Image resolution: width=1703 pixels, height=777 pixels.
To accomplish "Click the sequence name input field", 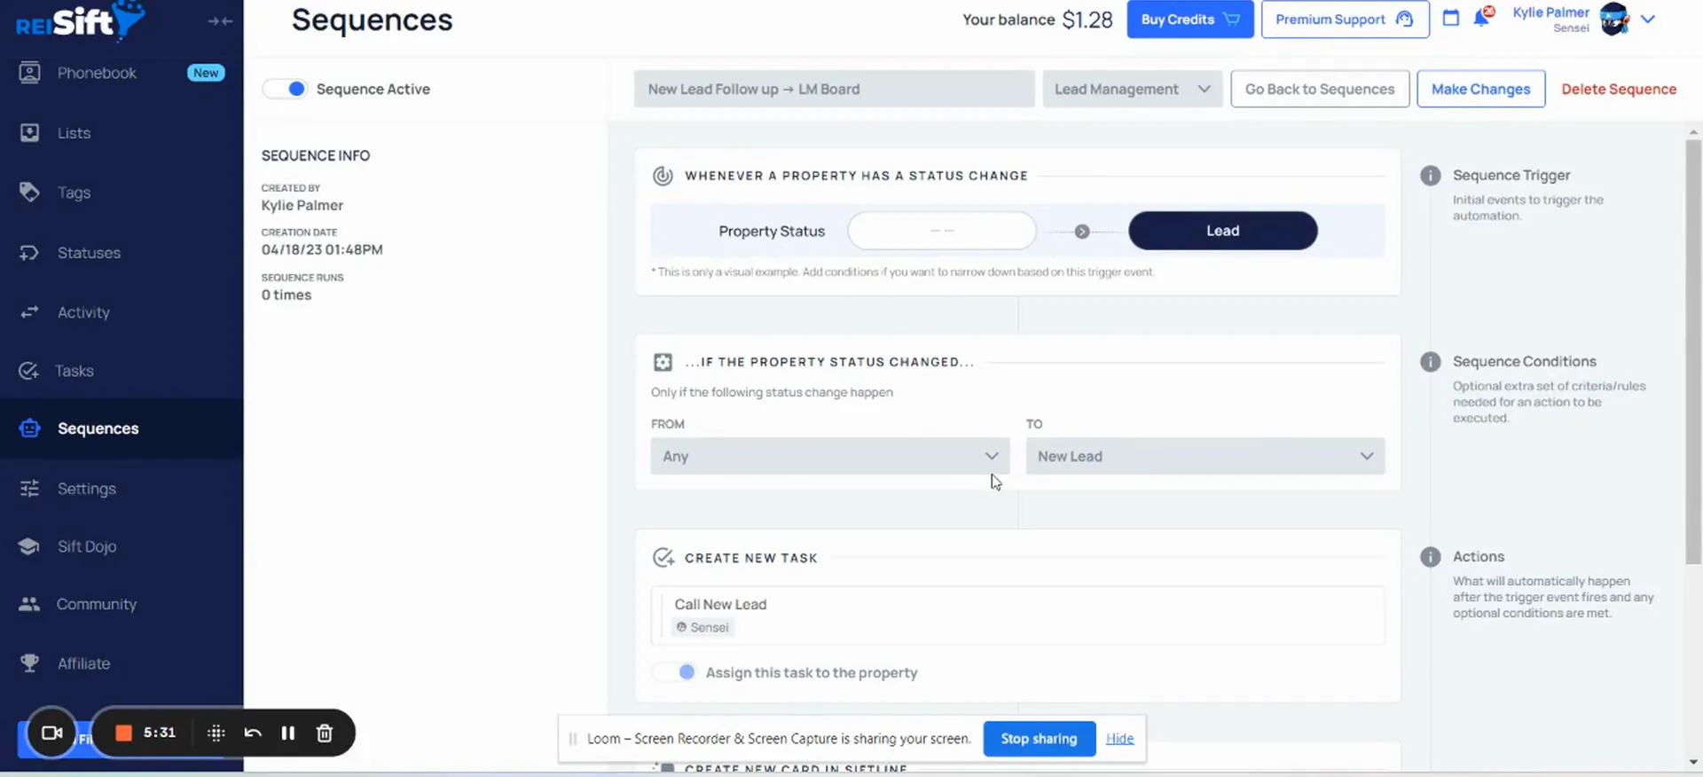I will [834, 89].
